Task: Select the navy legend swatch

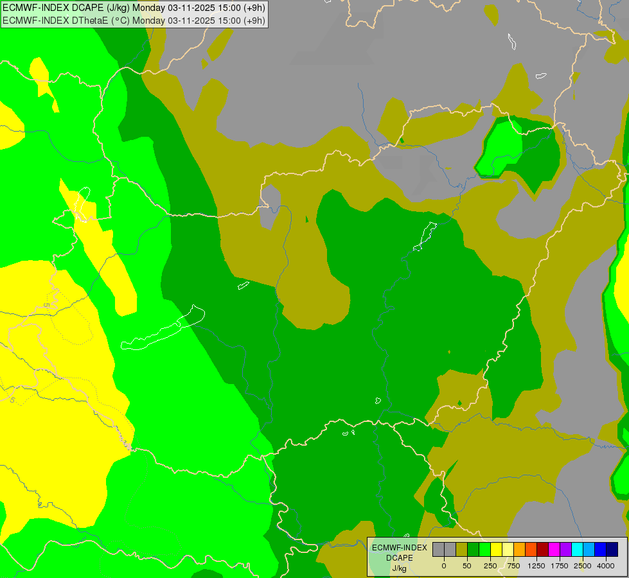Action: [612, 550]
